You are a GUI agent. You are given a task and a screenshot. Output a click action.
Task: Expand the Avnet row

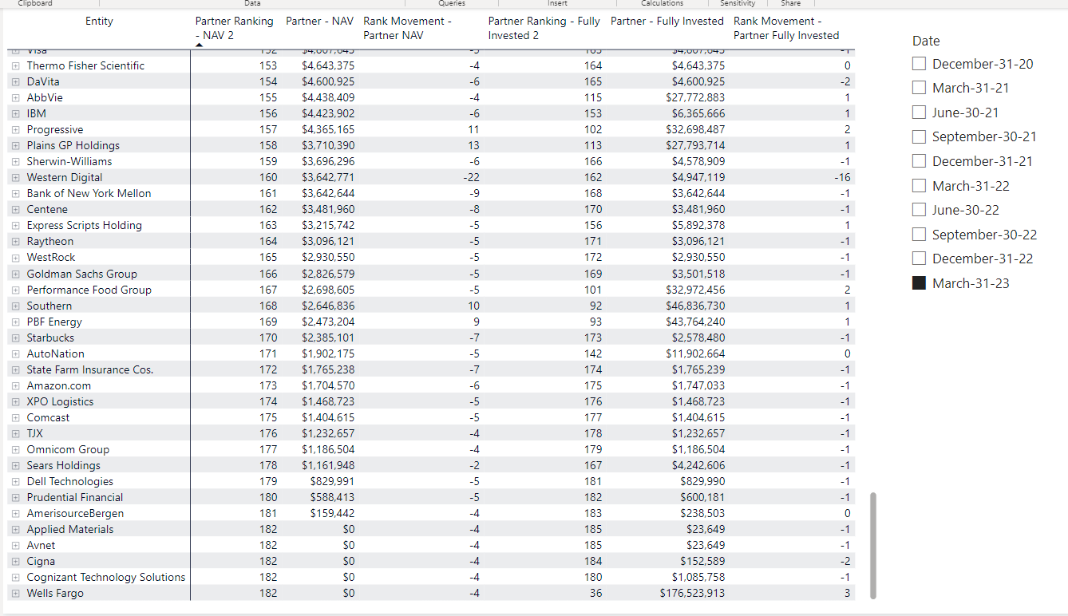click(x=15, y=545)
